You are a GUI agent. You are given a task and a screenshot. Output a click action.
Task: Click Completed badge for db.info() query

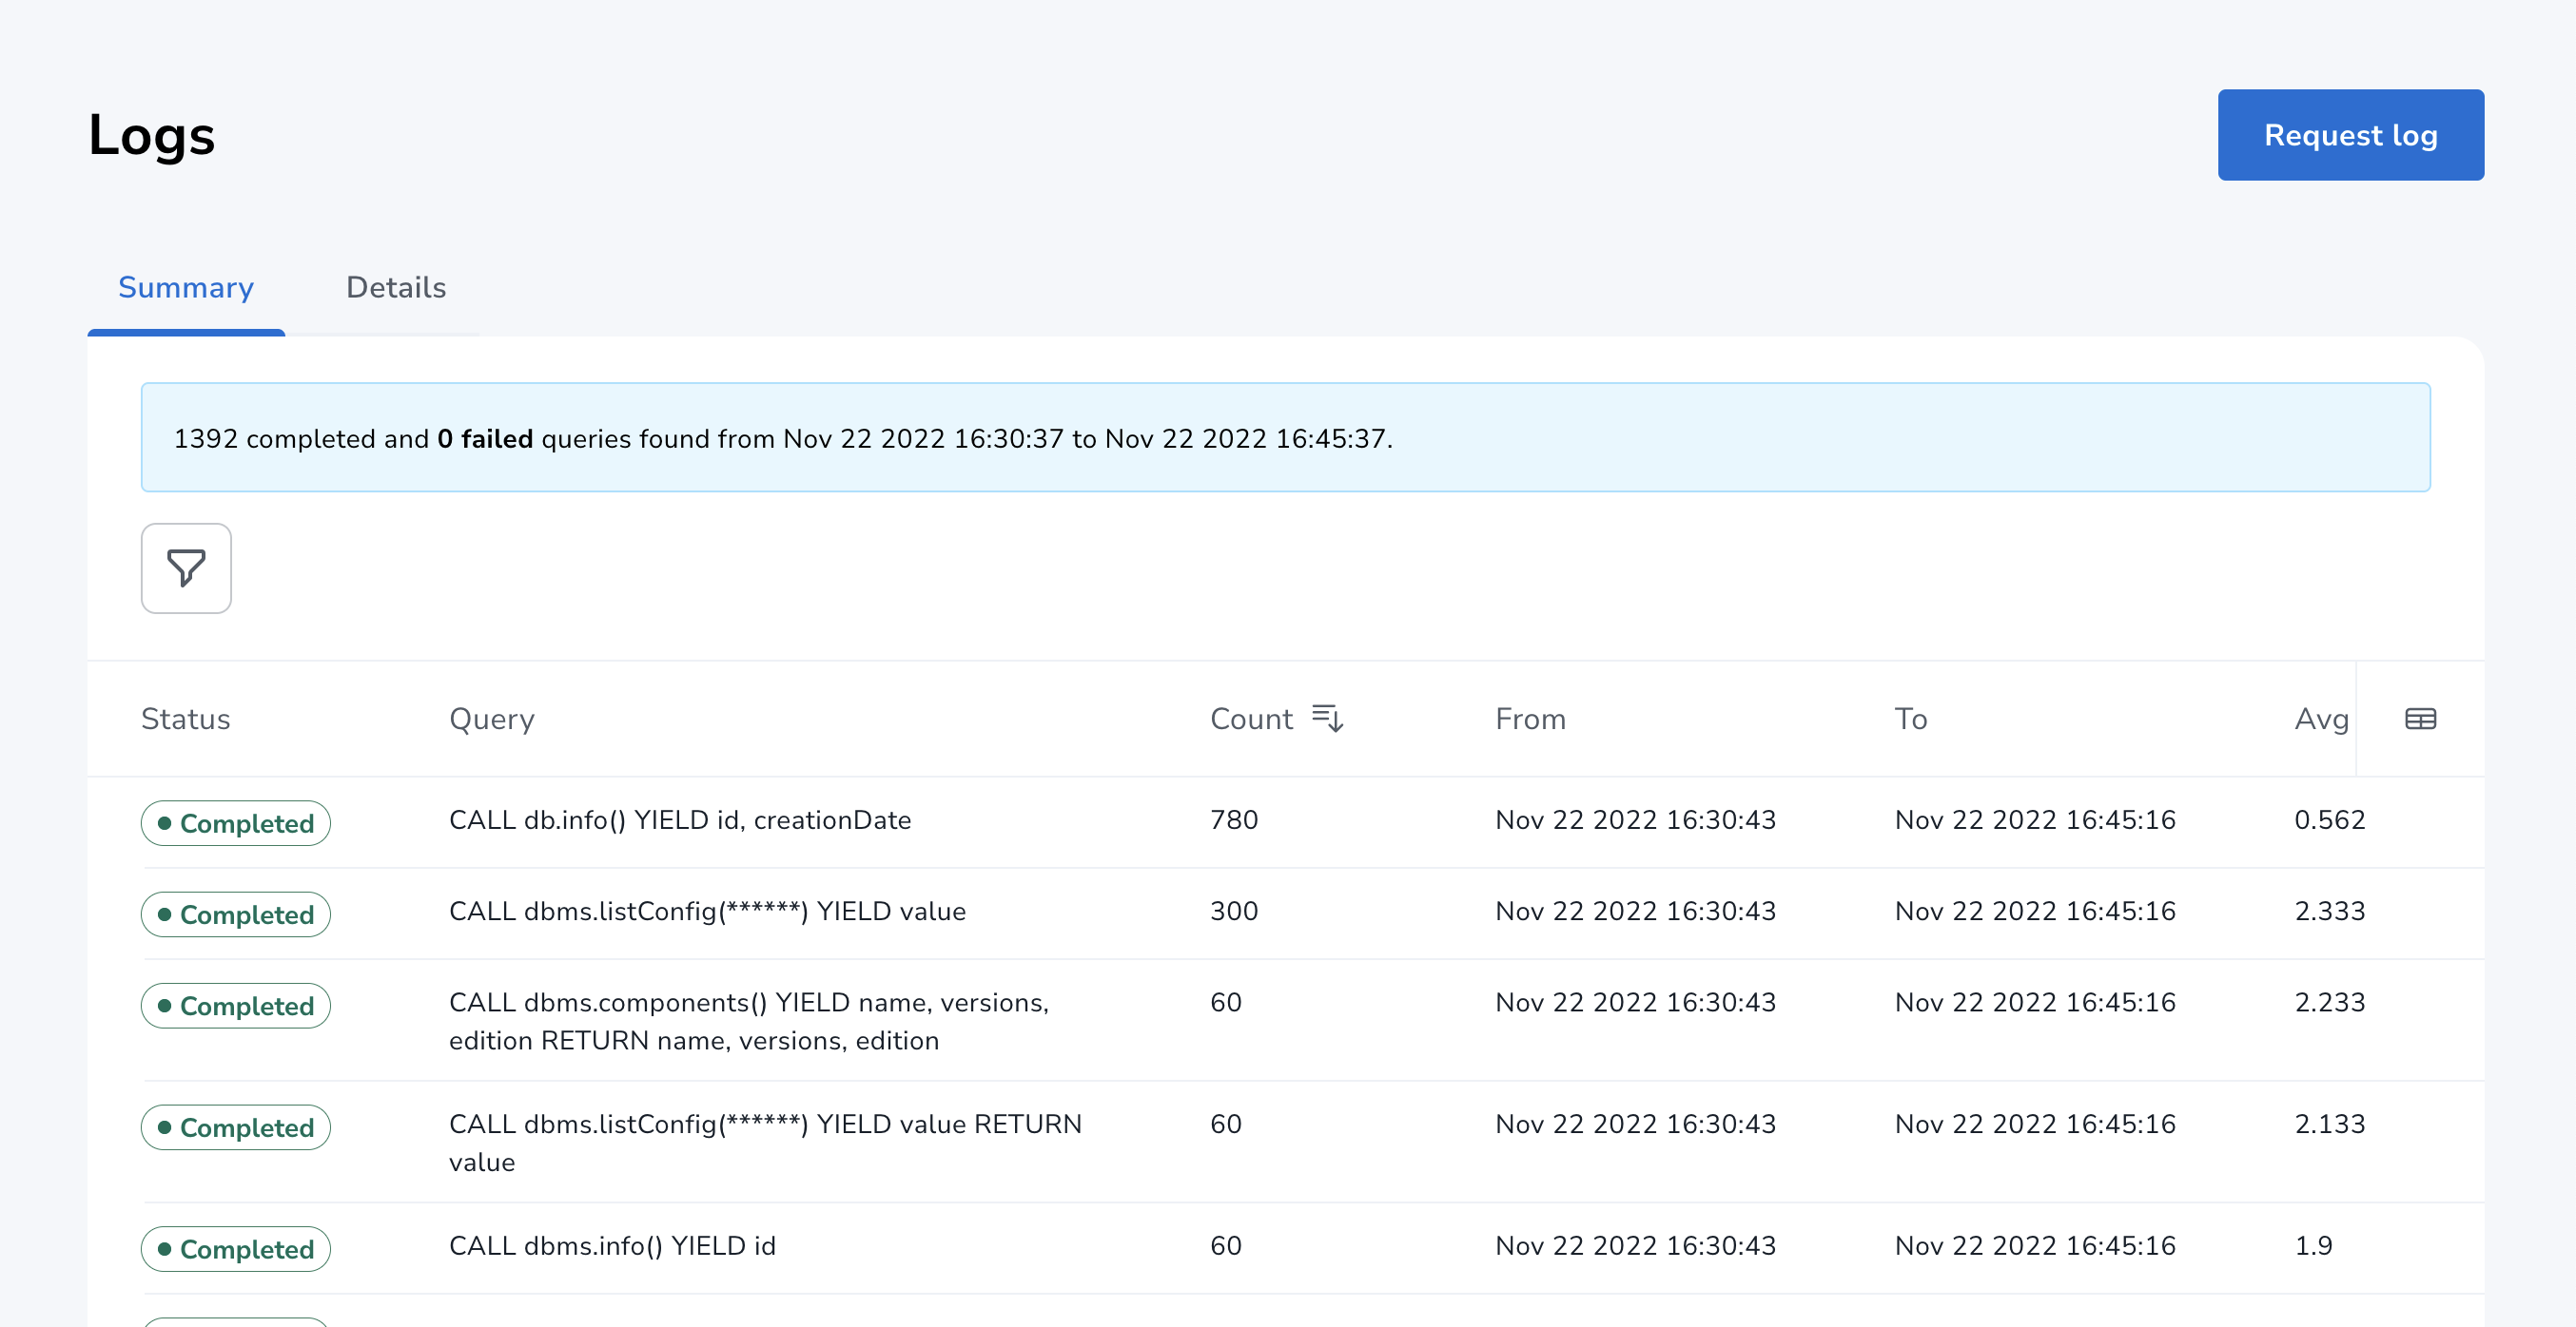click(x=236, y=823)
